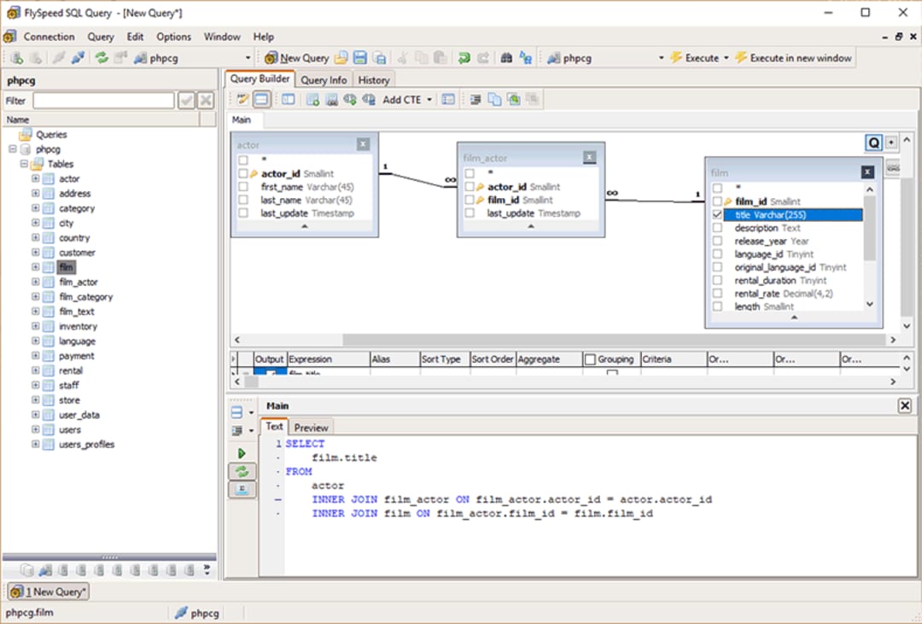
Task: Close the bottom Main SQL panel
Action: tap(904, 406)
